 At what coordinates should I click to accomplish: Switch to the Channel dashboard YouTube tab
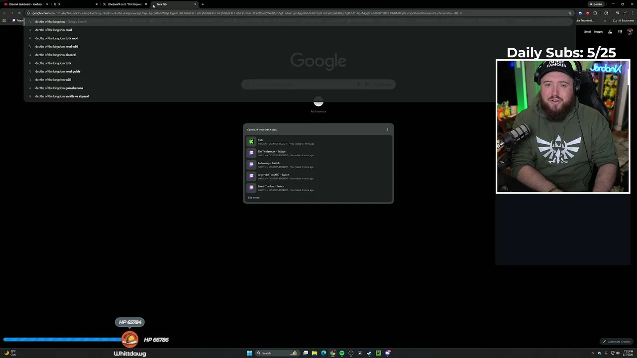click(x=25, y=4)
